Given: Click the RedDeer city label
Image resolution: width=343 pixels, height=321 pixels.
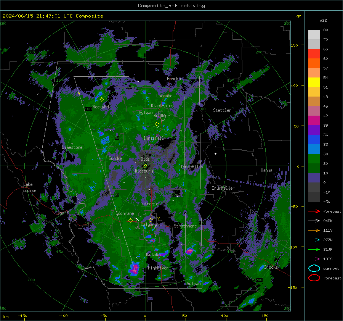Looking at the screenshot, I should (162, 116).
